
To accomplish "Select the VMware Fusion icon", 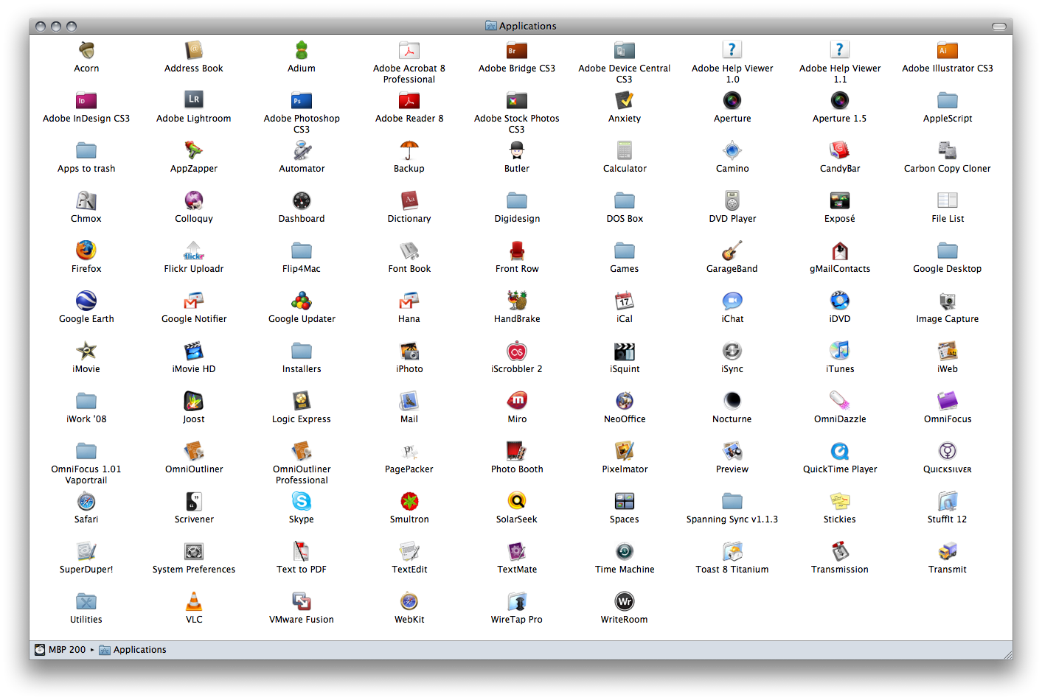I will (302, 601).
